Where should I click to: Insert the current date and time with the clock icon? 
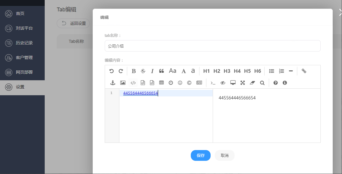click(x=171, y=83)
